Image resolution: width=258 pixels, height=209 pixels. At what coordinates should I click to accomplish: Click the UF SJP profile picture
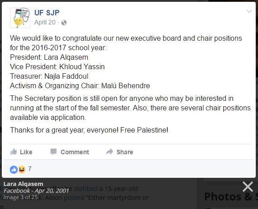click(x=20, y=18)
